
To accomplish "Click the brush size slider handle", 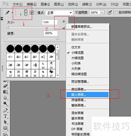I will click(8, 27).
